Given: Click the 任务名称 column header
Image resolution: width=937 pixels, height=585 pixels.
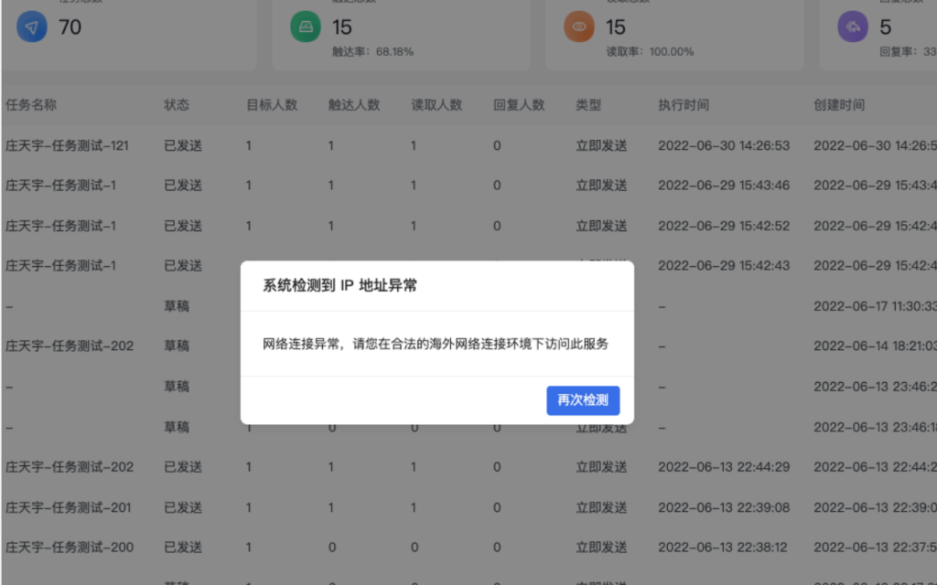Looking at the screenshot, I should tap(31, 105).
